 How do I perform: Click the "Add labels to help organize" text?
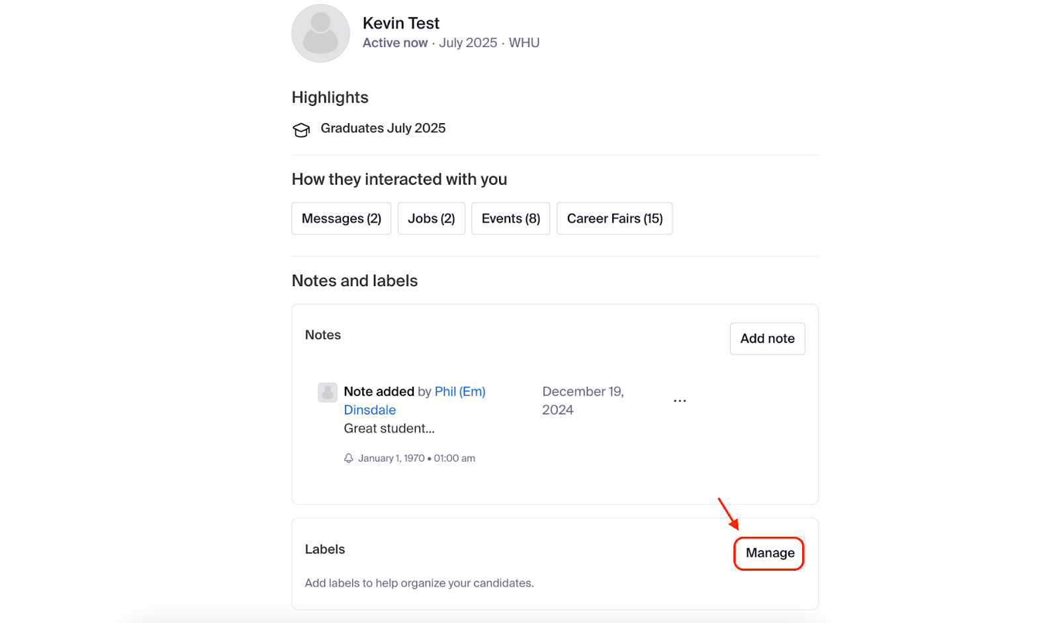(419, 583)
